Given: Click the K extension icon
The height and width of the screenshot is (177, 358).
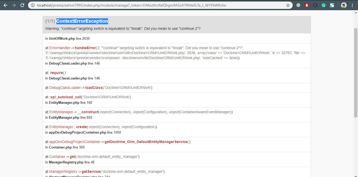Looking at the screenshot, I should click(x=315, y=5).
